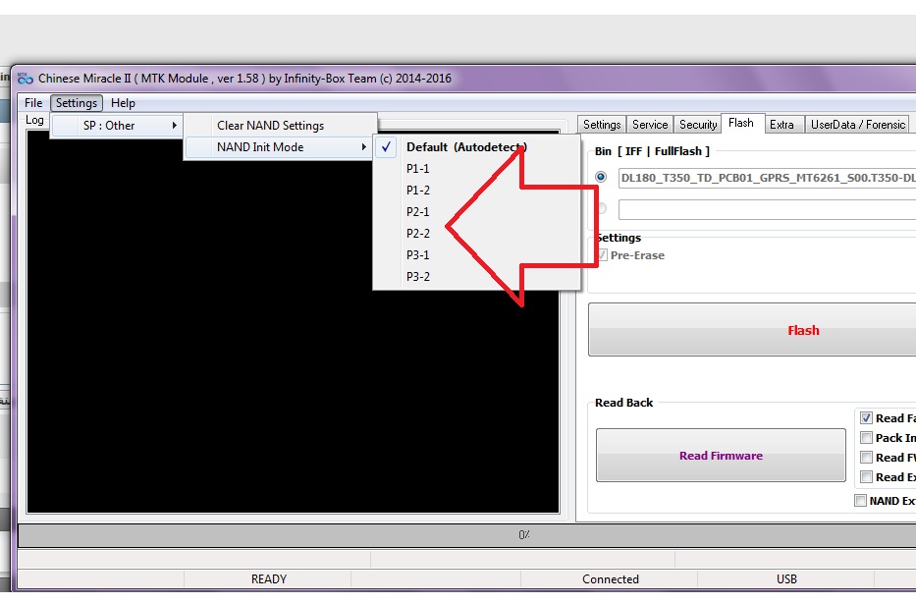This screenshot has height=603, width=916.
Task: Click the Read Firmware button
Action: [x=721, y=456]
